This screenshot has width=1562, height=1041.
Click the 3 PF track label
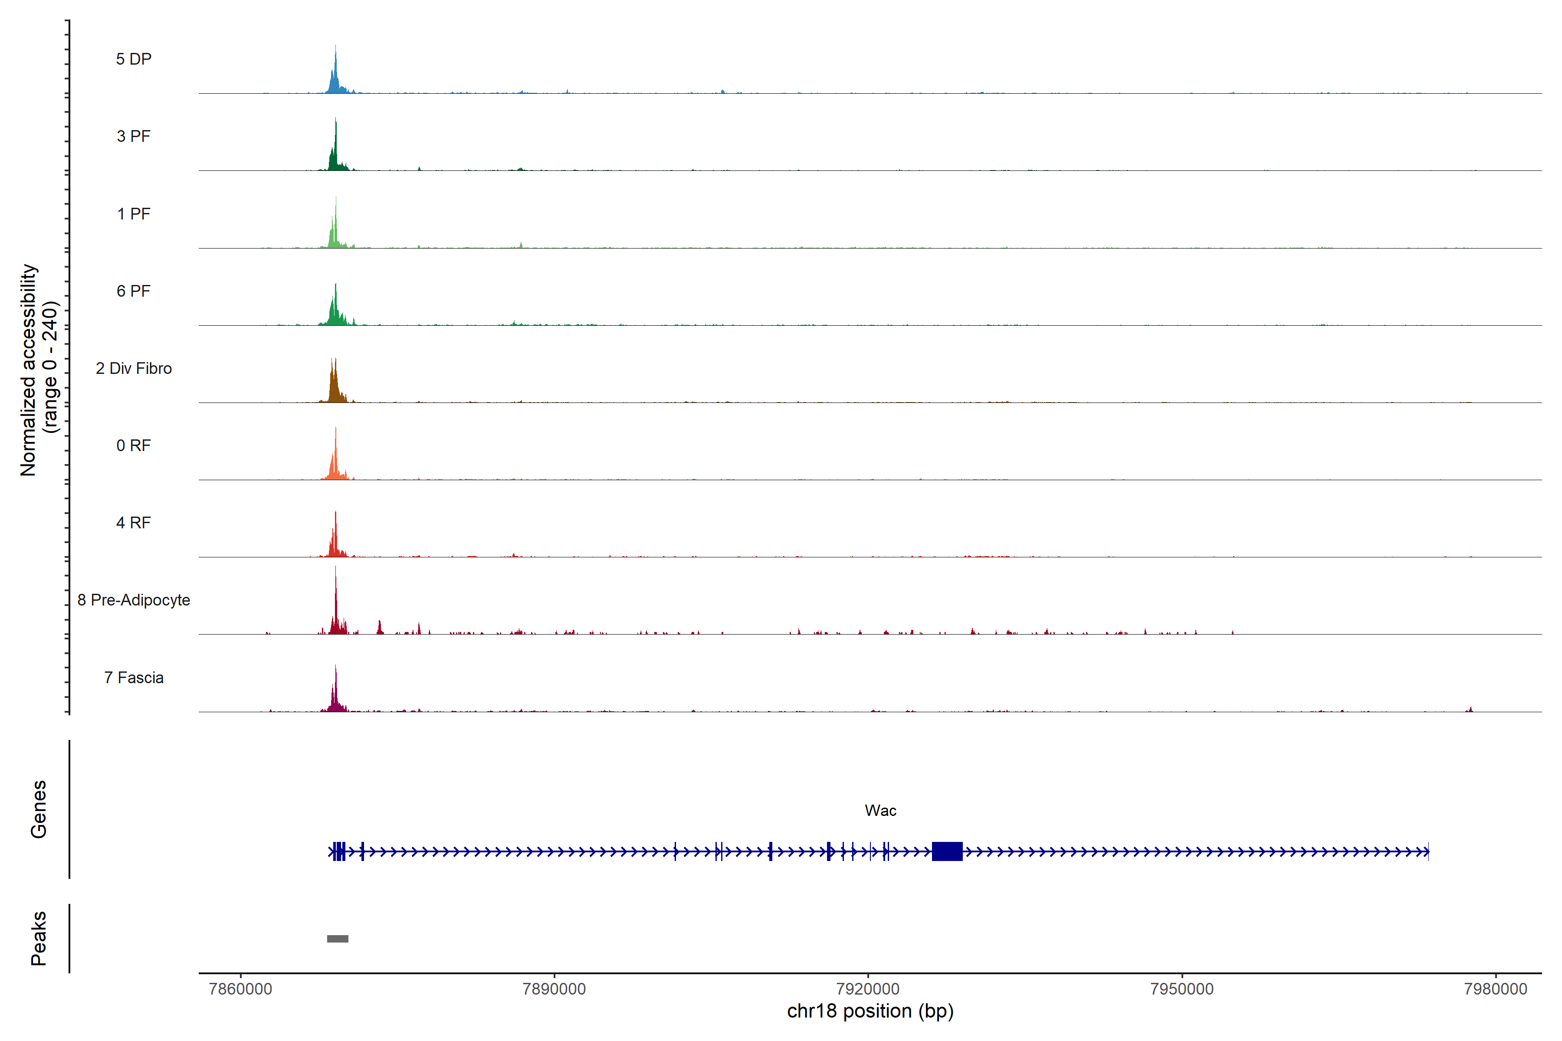coord(134,136)
